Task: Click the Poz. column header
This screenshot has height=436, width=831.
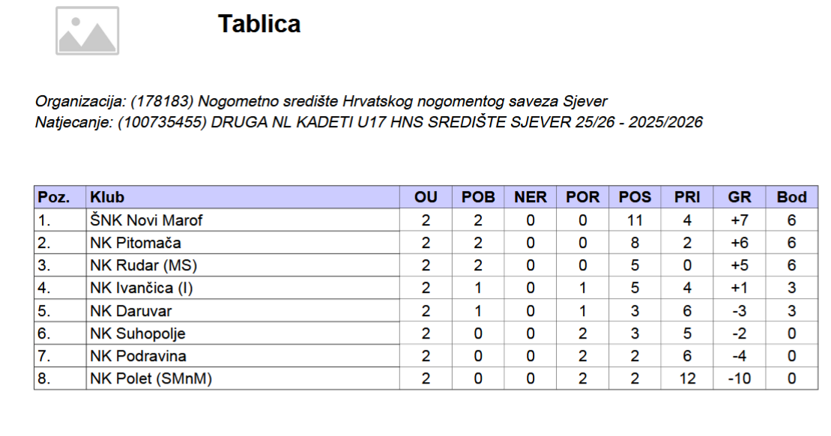Action: point(60,197)
